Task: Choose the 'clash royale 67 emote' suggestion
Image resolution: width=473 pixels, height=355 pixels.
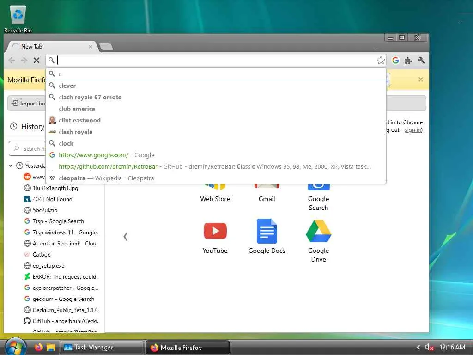Action: [216, 97]
